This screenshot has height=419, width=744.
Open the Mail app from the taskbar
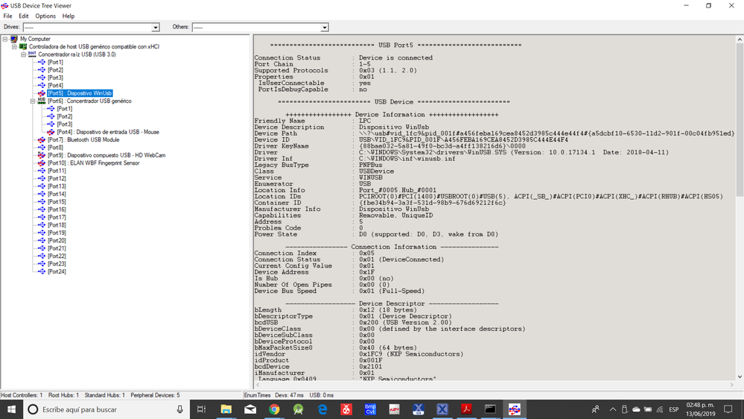tap(250, 409)
